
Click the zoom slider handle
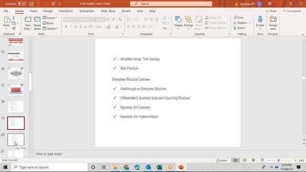coord(279,161)
